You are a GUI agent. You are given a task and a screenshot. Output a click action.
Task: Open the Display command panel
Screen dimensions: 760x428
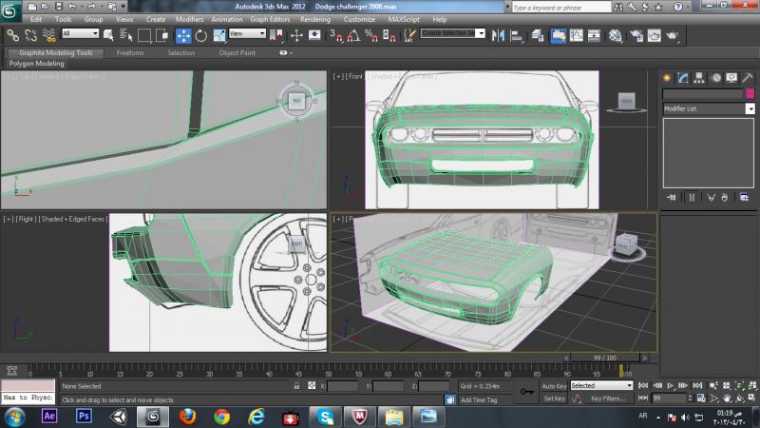(731, 77)
